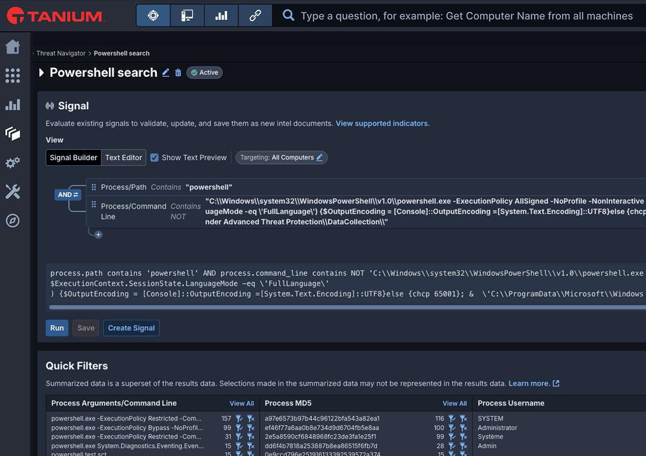Image resolution: width=646 pixels, height=456 pixels.
Task: Switch to Text Editor view
Action: pyautogui.click(x=123, y=158)
